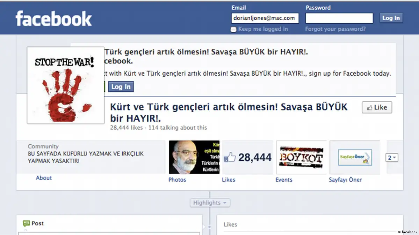Click the Forgot your password link

pos(335,29)
